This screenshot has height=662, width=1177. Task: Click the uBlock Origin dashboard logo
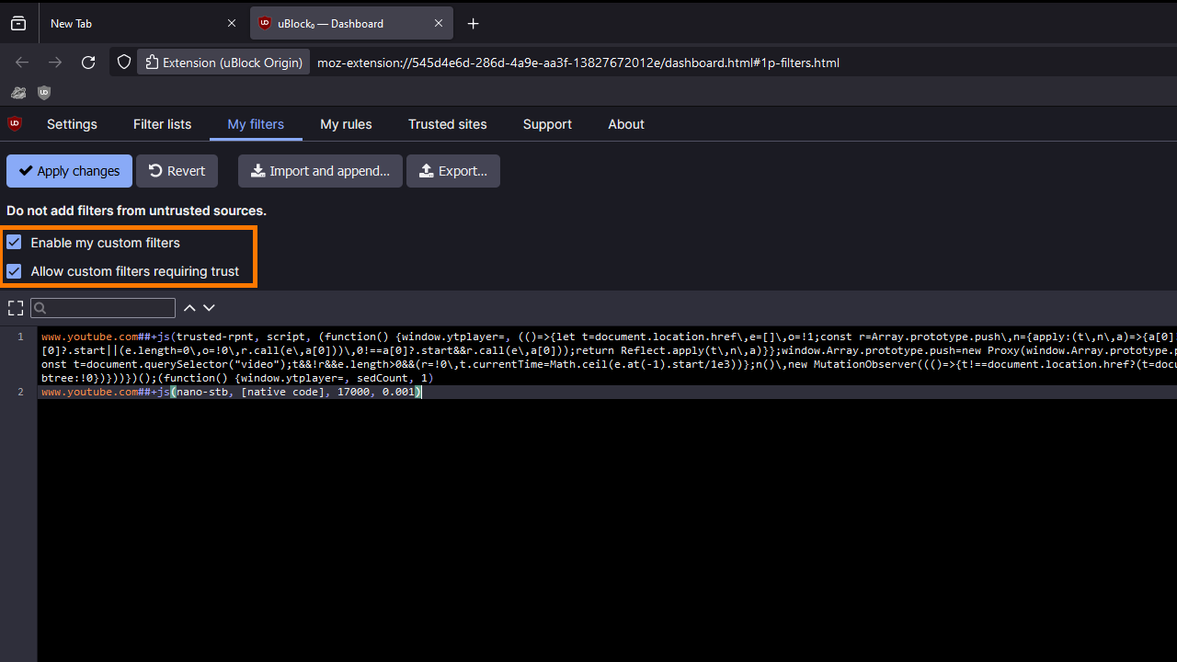15,123
